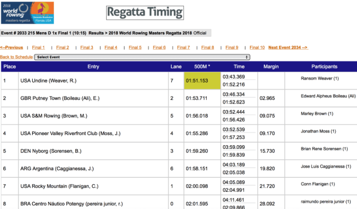Image resolution: width=357 pixels, height=209 pixels.
Task: Click margin value 21.720
Action: click(267, 186)
